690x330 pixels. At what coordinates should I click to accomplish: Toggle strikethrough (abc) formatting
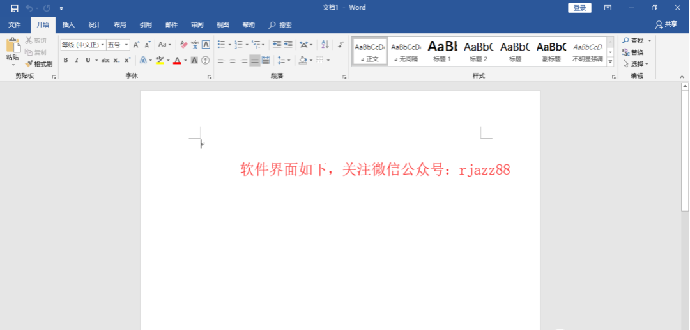(105, 60)
